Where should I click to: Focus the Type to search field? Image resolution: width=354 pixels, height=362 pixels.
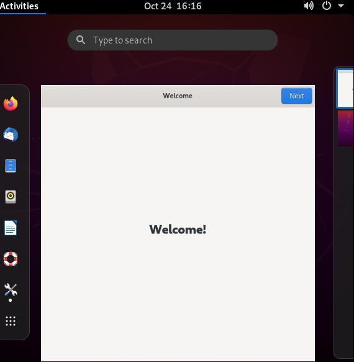point(173,40)
